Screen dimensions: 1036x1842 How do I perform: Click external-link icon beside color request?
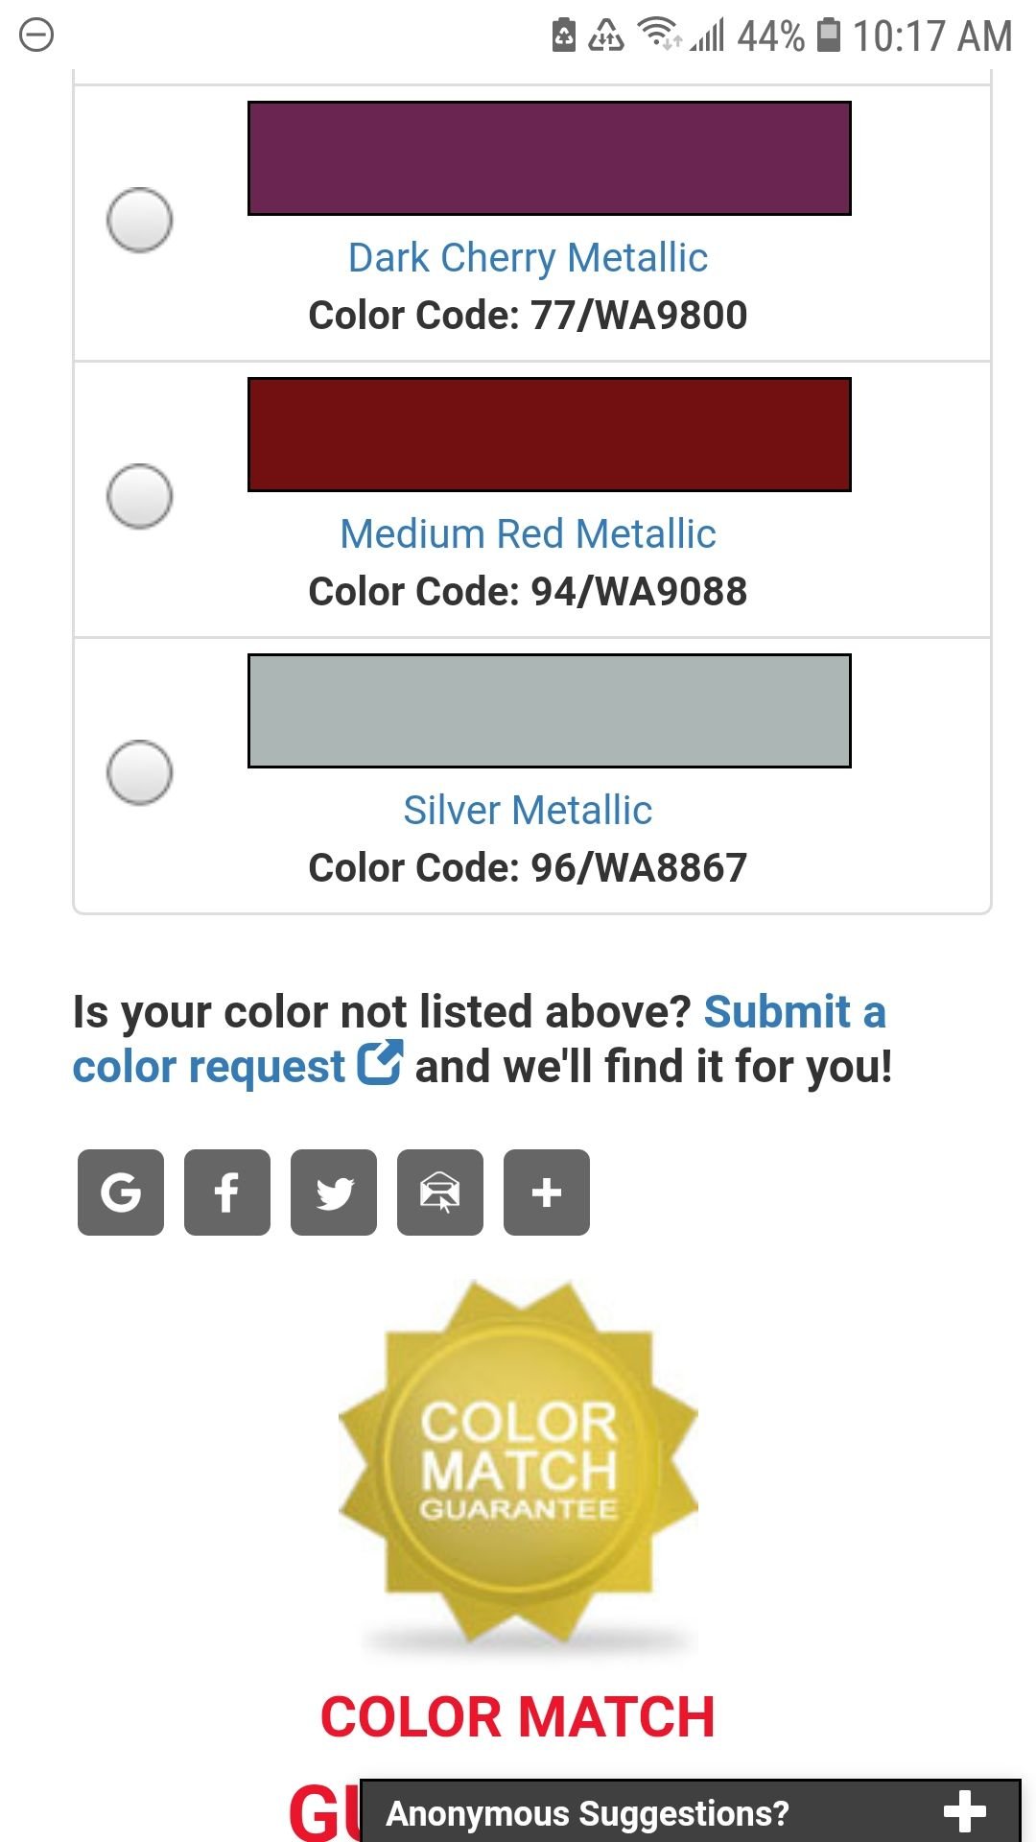380,1064
